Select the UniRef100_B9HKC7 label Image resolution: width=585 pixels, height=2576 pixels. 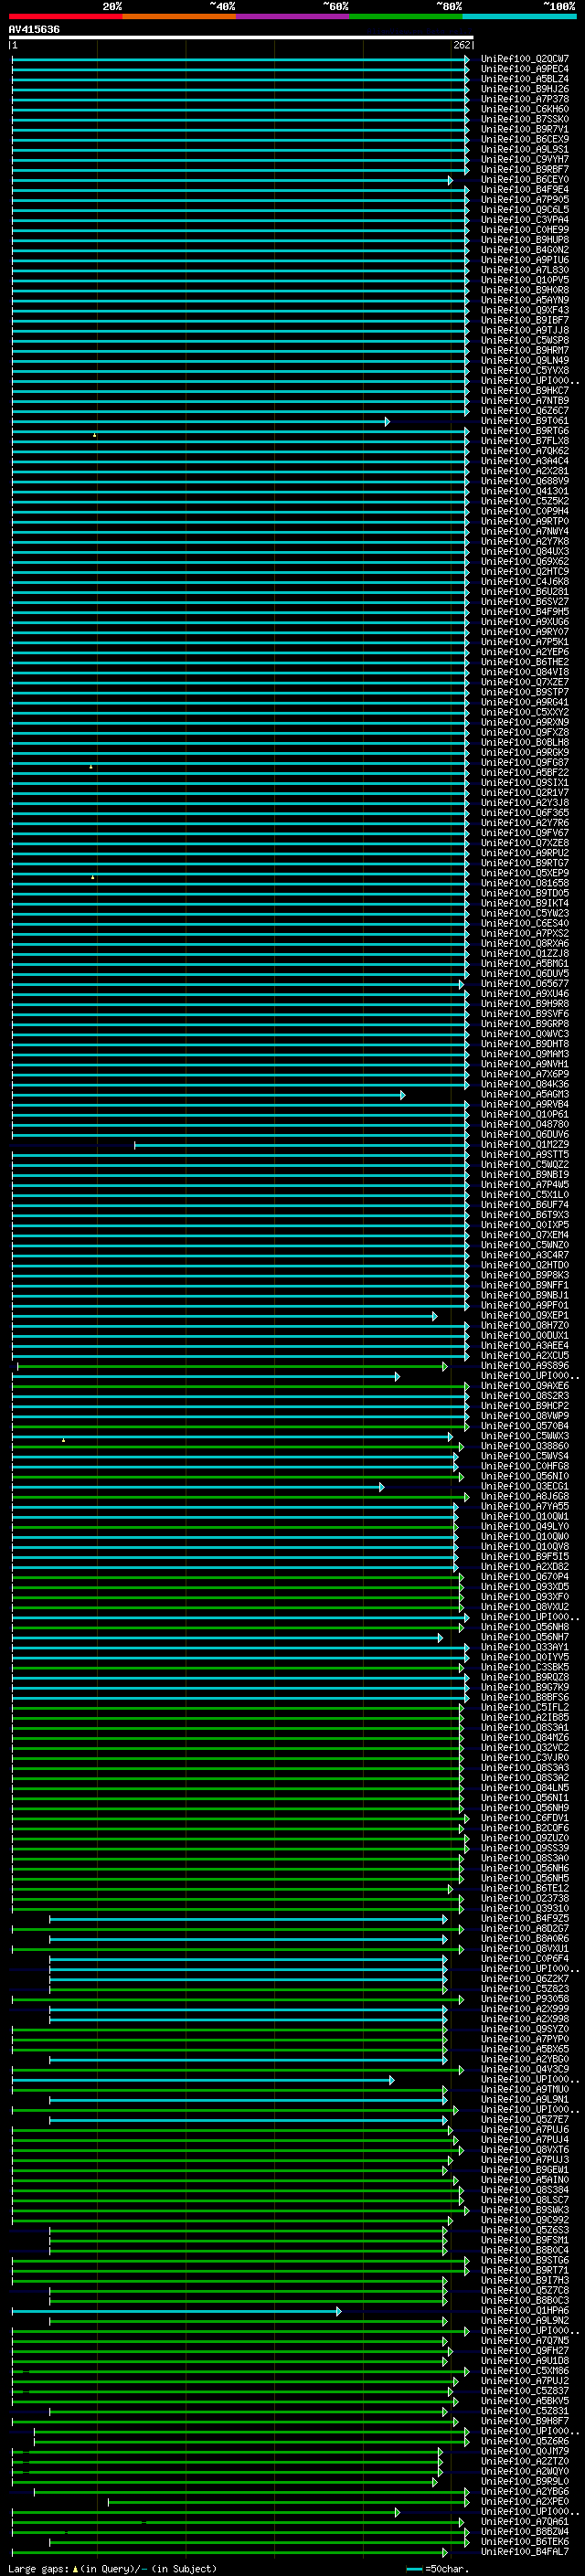click(x=525, y=391)
